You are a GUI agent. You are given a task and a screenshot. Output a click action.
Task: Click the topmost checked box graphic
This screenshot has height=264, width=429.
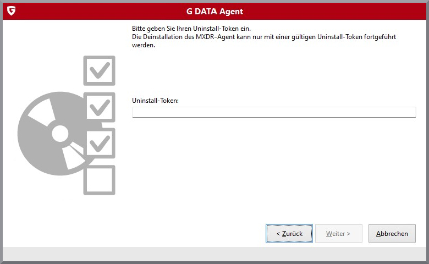(x=99, y=70)
